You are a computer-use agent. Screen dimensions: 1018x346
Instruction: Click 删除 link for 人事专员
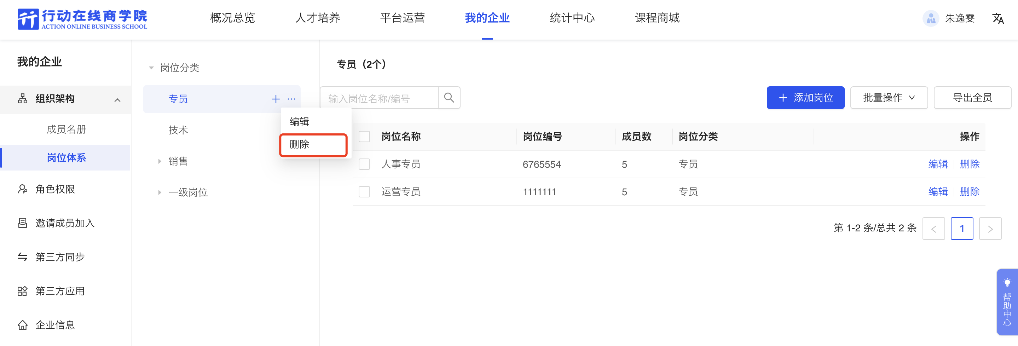tap(970, 164)
